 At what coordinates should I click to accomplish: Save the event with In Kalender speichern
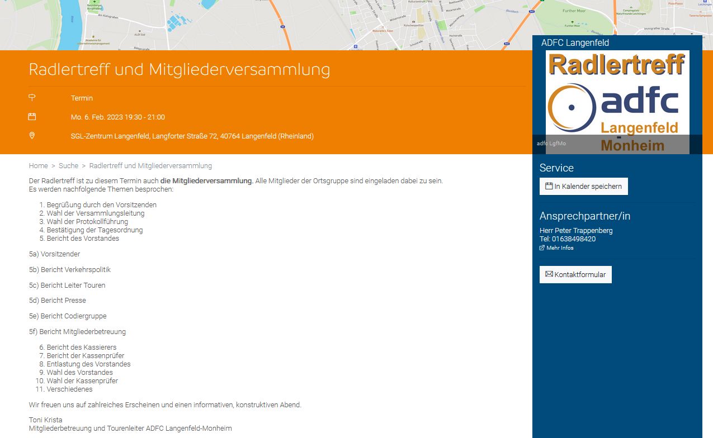(x=583, y=187)
